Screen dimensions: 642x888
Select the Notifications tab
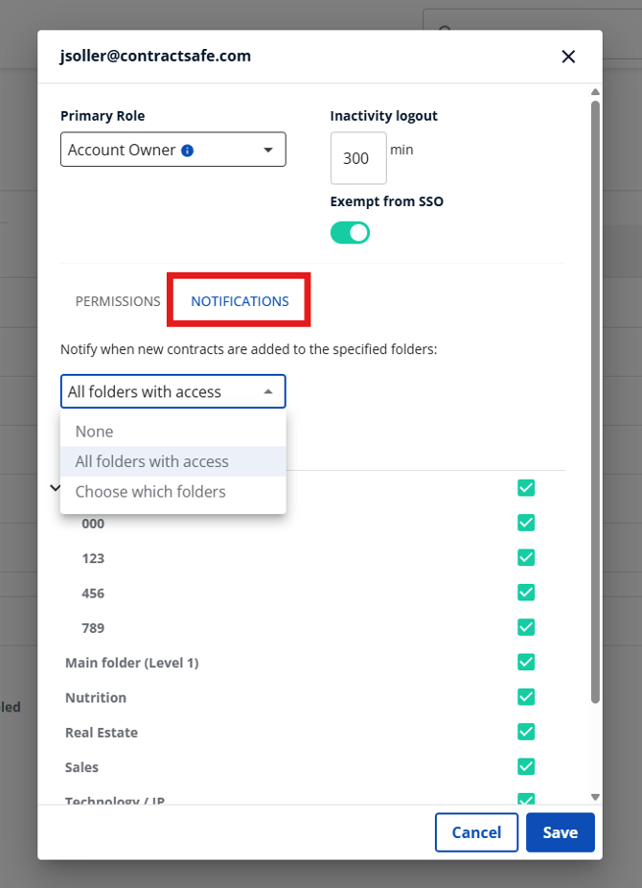point(240,301)
